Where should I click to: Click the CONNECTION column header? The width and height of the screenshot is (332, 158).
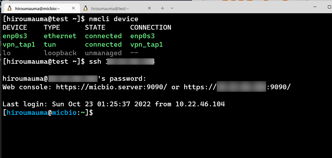coord(150,28)
